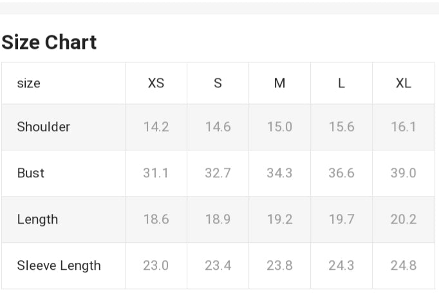Viewport: 439px width, 293px height.
Task: Click the size header cell
Action: (28, 84)
